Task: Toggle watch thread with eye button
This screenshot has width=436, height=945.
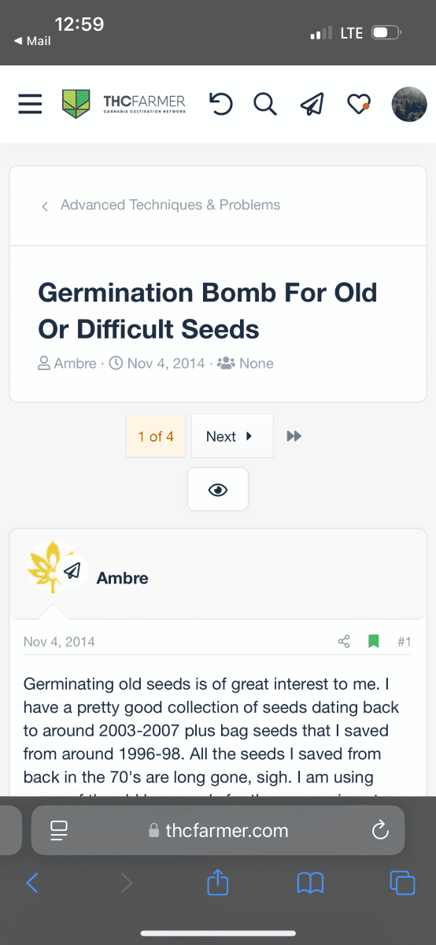Action: pos(218,490)
